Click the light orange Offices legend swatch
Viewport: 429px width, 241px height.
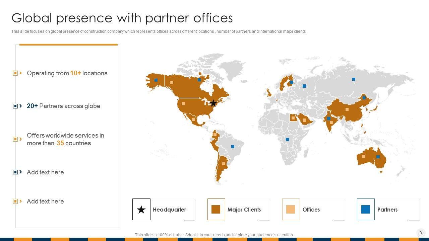tap(291, 210)
